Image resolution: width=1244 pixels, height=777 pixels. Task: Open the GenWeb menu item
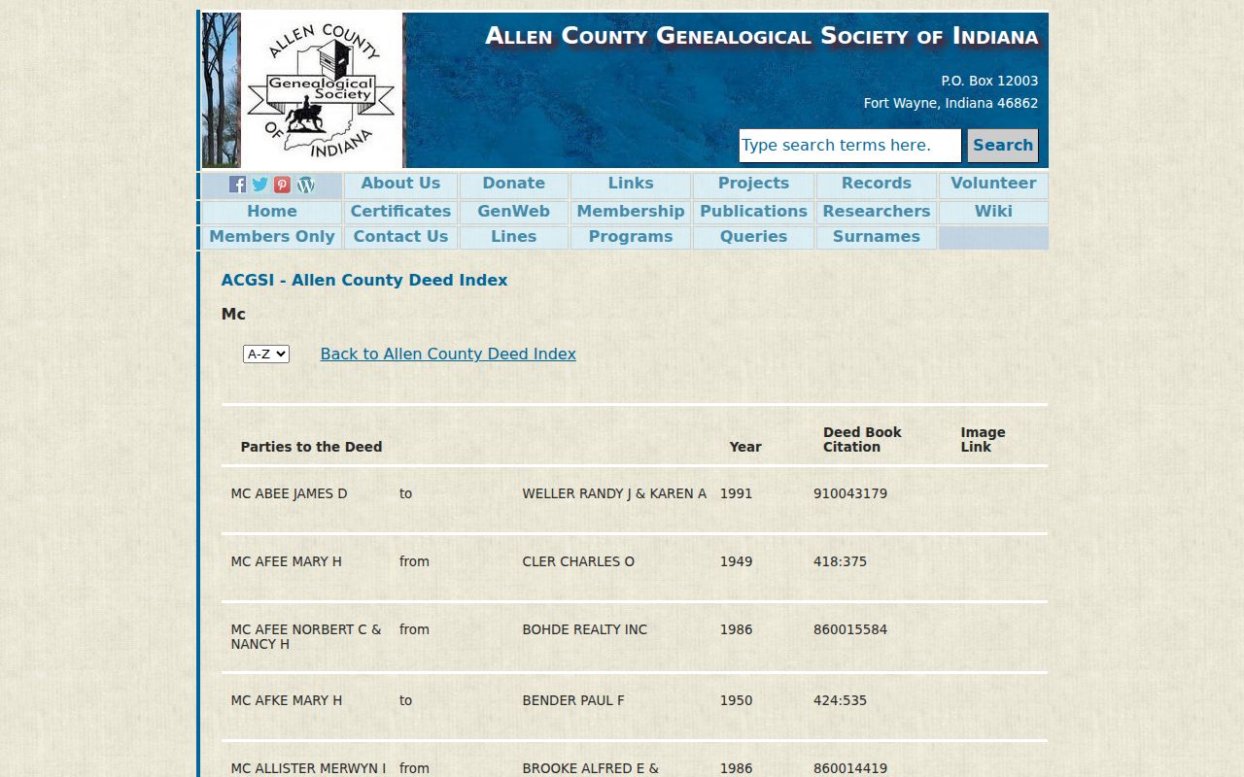click(x=514, y=212)
